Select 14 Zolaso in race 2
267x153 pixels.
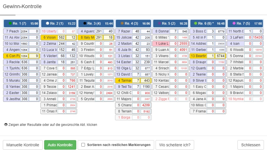click(x=59, y=93)
